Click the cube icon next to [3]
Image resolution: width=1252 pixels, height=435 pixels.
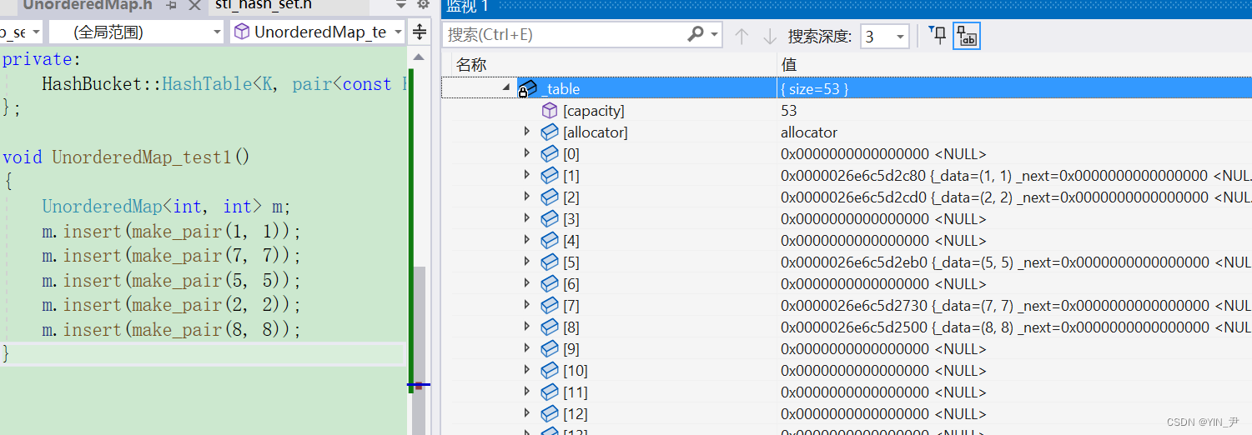tap(549, 218)
